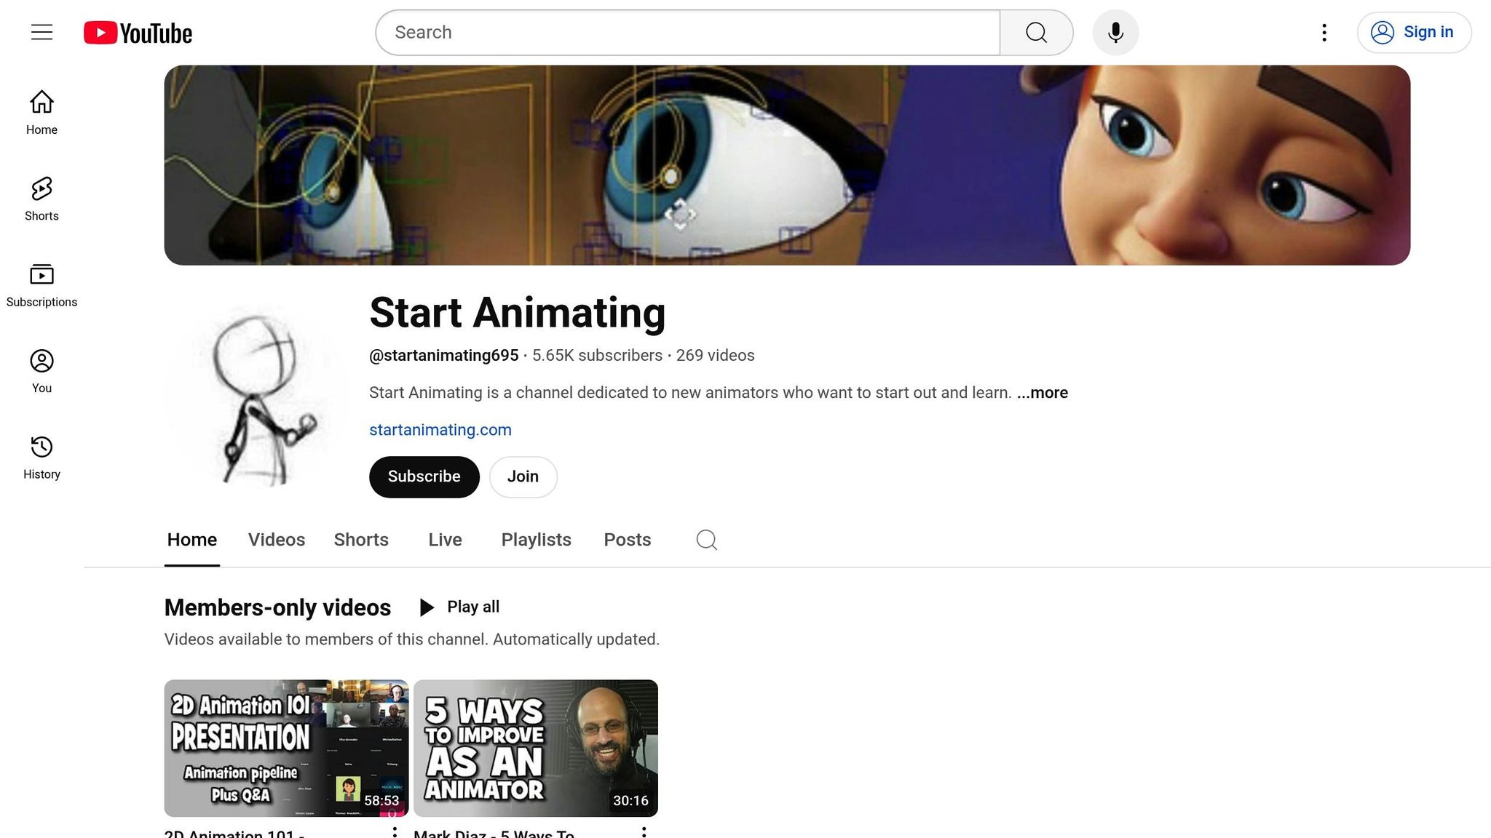Open the Playlists tab
The image size is (1491, 838).
(x=536, y=540)
